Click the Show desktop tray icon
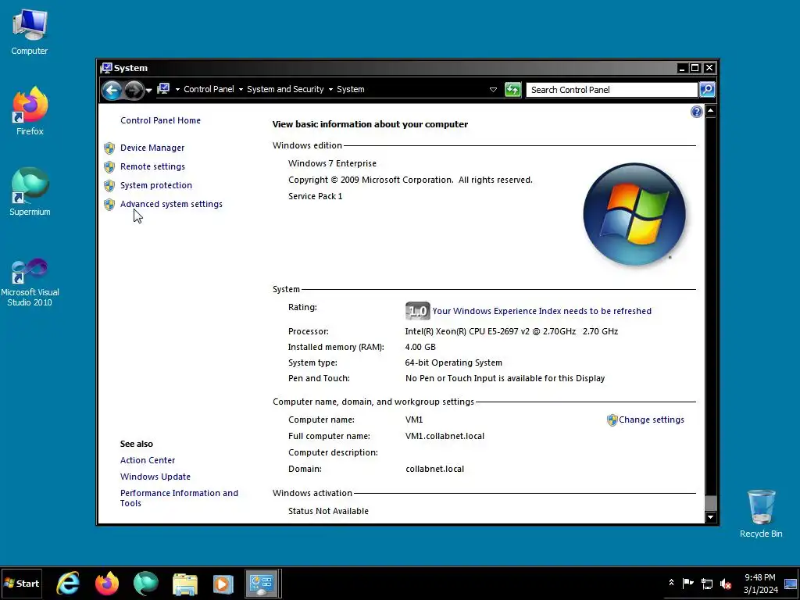The image size is (800, 600). 791,583
